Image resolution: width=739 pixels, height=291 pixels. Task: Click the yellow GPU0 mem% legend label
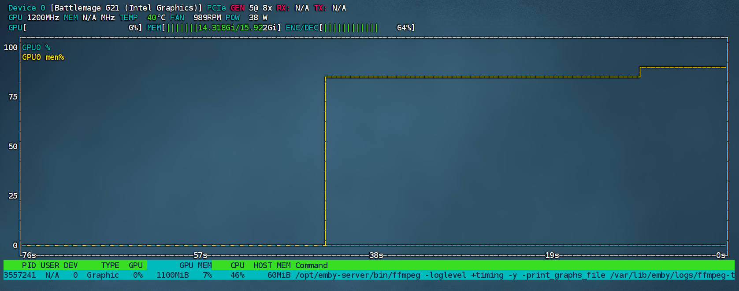[x=43, y=57]
